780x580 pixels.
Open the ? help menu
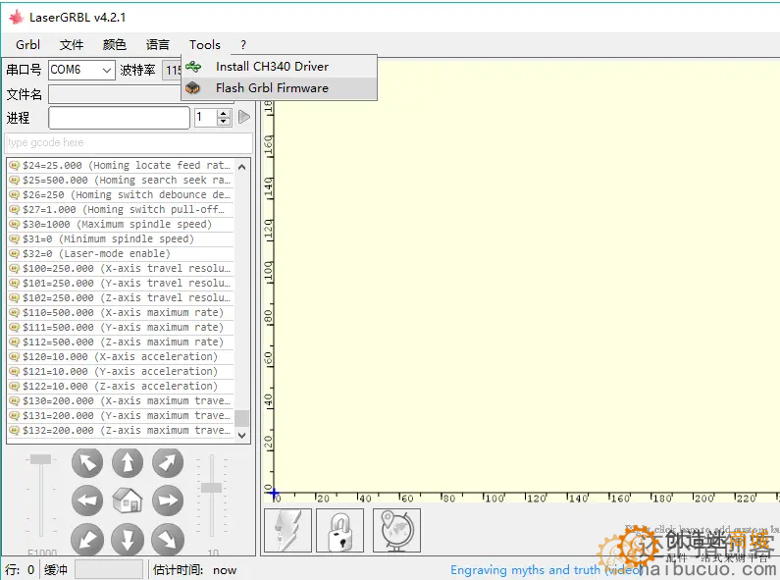[243, 45]
